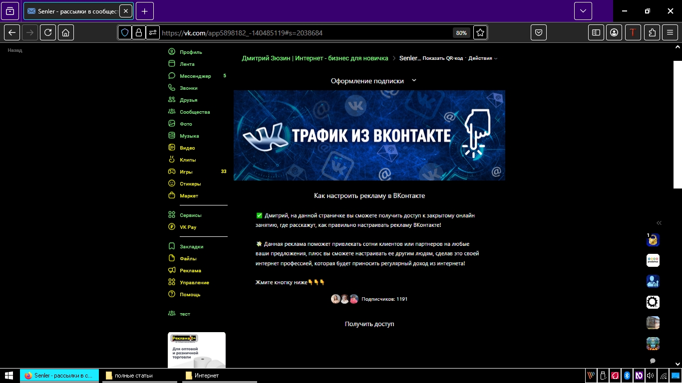Open the prodamus chat icon
Image resolution: width=682 pixels, height=383 pixels.
pyautogui.click(x=653, y=260)
